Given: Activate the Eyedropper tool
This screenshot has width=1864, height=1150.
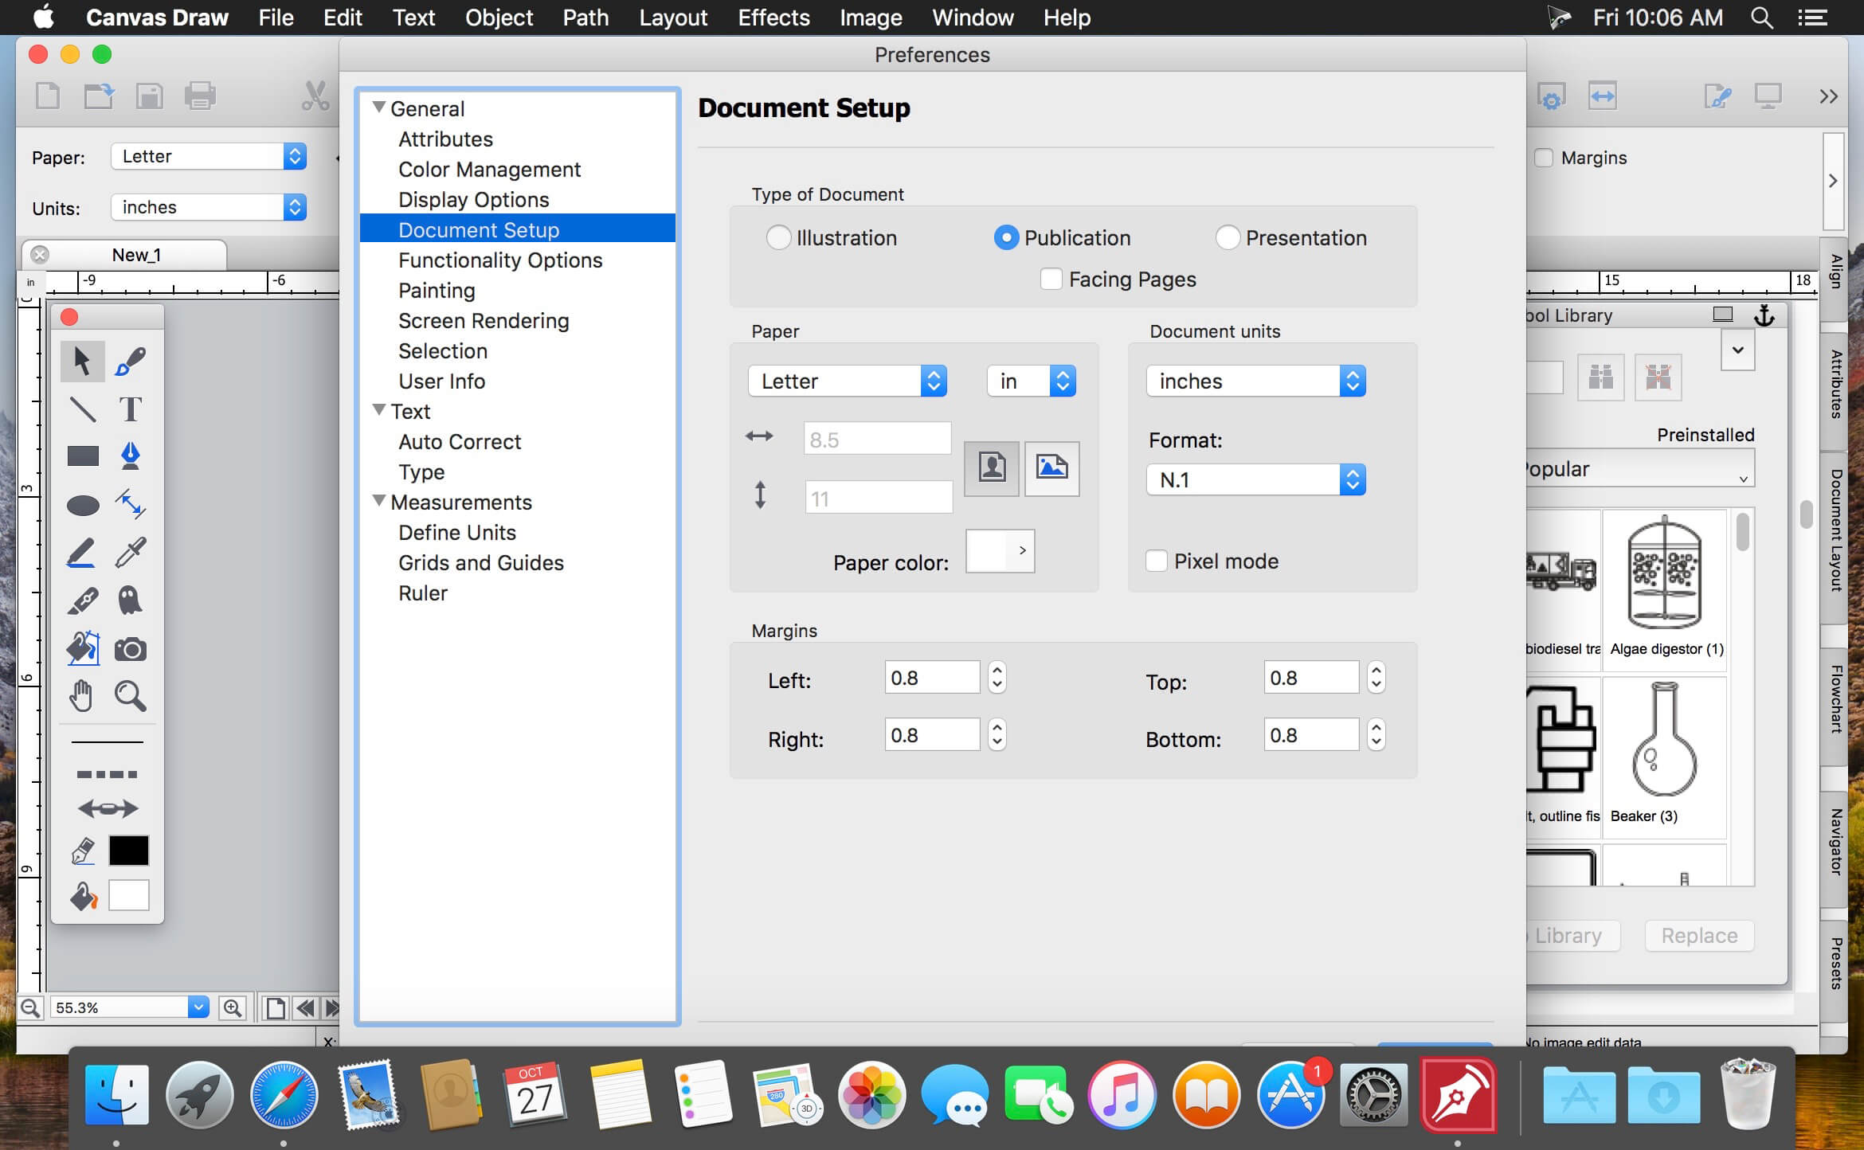Looking at the screenshot, I should click(130, 552).
